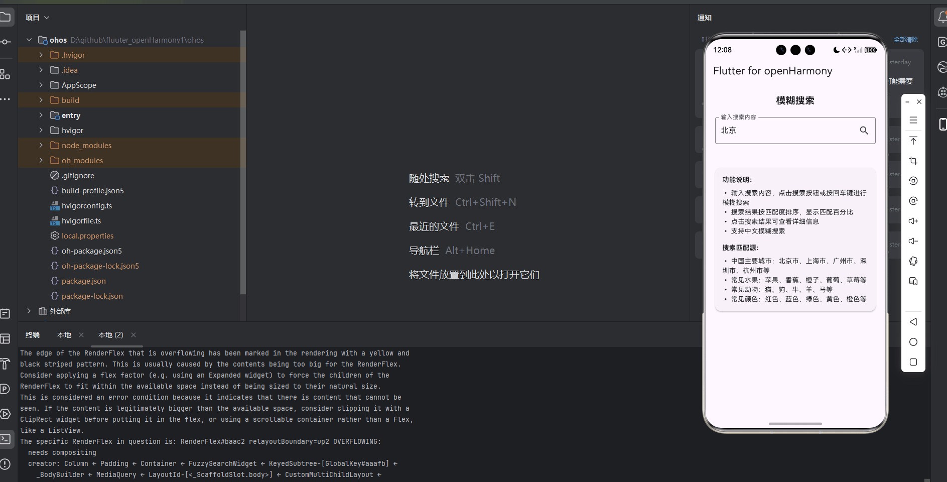Viewport: 947px width, 482px height.
Task: Open the Project tool window folder icon
Action: coord(5,18)
